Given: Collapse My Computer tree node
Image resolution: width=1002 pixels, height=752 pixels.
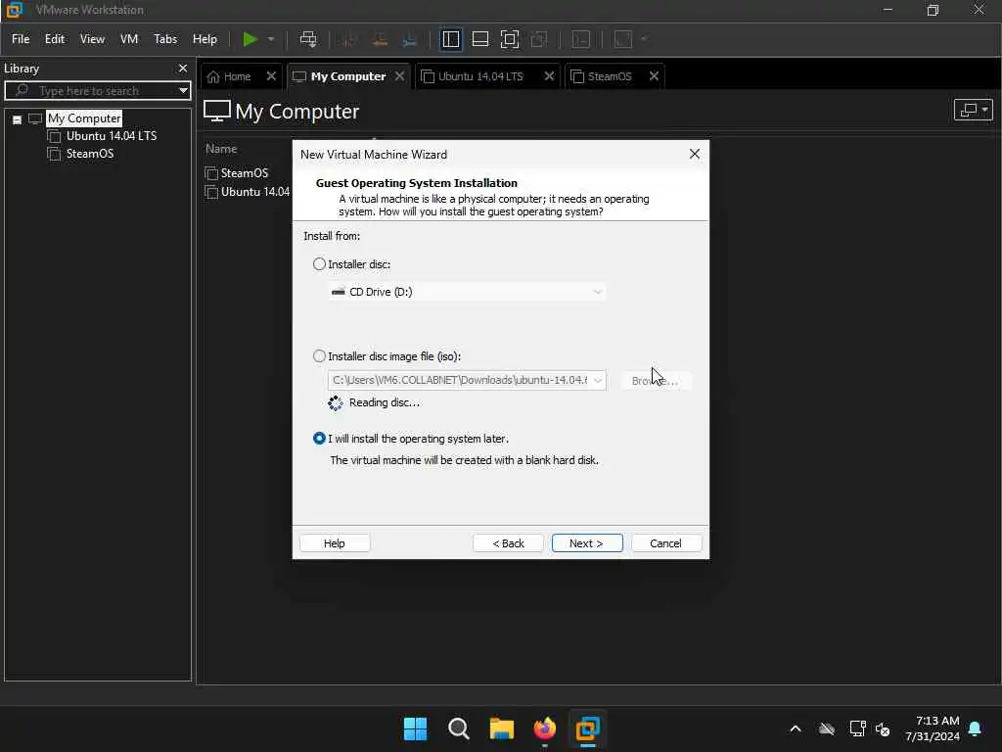Looking at the screenshot, I should 18,119.
